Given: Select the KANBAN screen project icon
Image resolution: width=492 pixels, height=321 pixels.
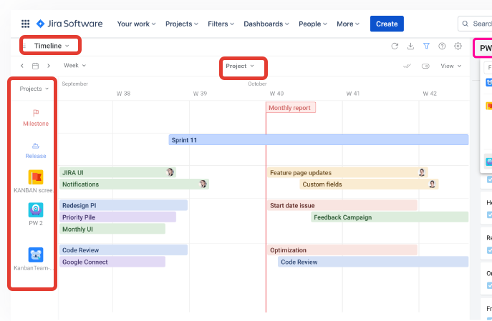Looking at the screenshot, I should coord(36,177).
